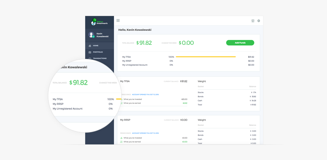
Task: Select the $0.00 Change This Week value
Action: click(186, 43)
